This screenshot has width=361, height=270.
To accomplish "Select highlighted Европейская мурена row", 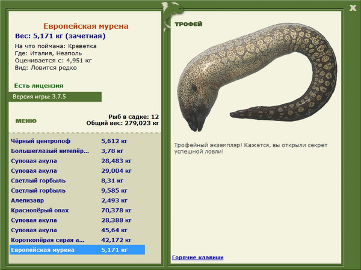I will click(x=78, y=250).
